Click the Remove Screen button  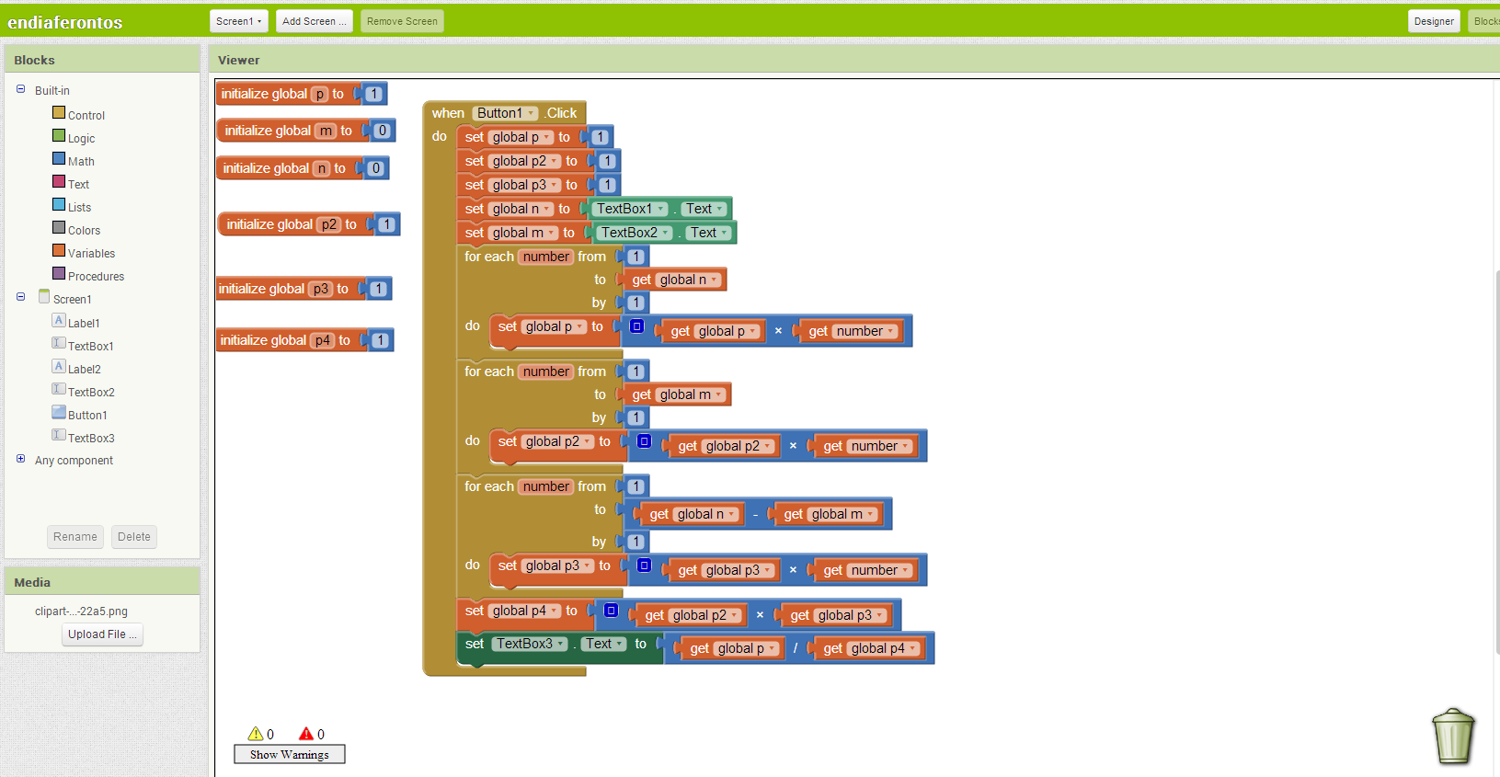(x=402, y=21)
